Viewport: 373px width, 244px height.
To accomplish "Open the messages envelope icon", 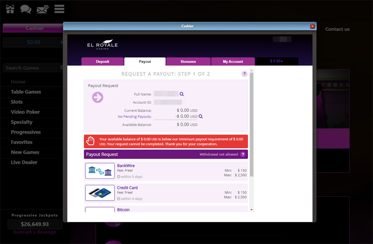I will pos(42,9).
